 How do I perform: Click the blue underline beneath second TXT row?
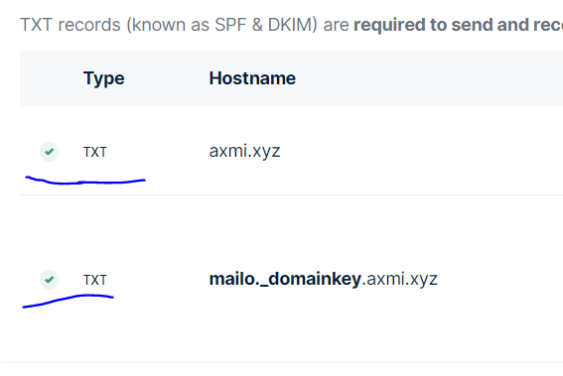[x=68, y=301]
